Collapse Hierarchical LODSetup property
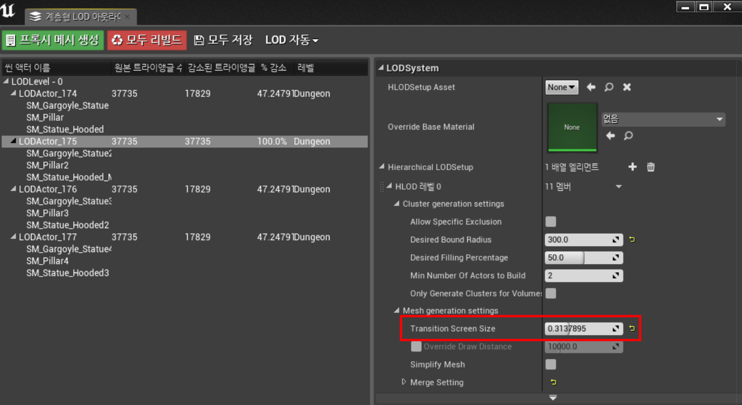 (x=380, y=167)
